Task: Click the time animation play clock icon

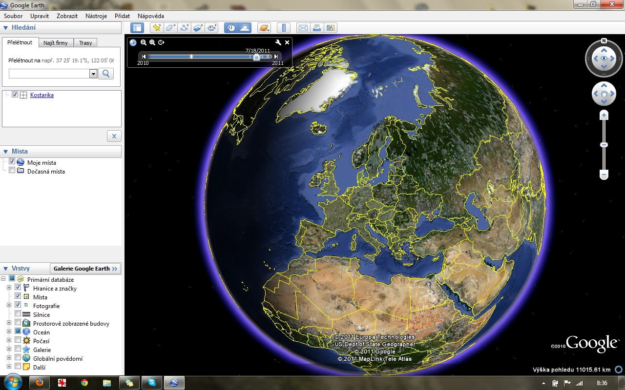Action: (161, 42)
